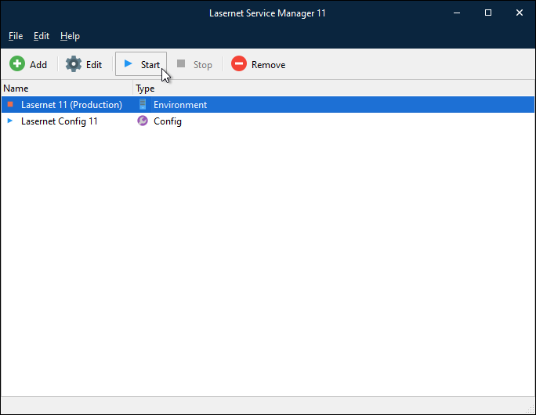The width and height of the screenshot is (536, 415).
Task: Click the Edit gear icon
Action: [x=74, y=64]
